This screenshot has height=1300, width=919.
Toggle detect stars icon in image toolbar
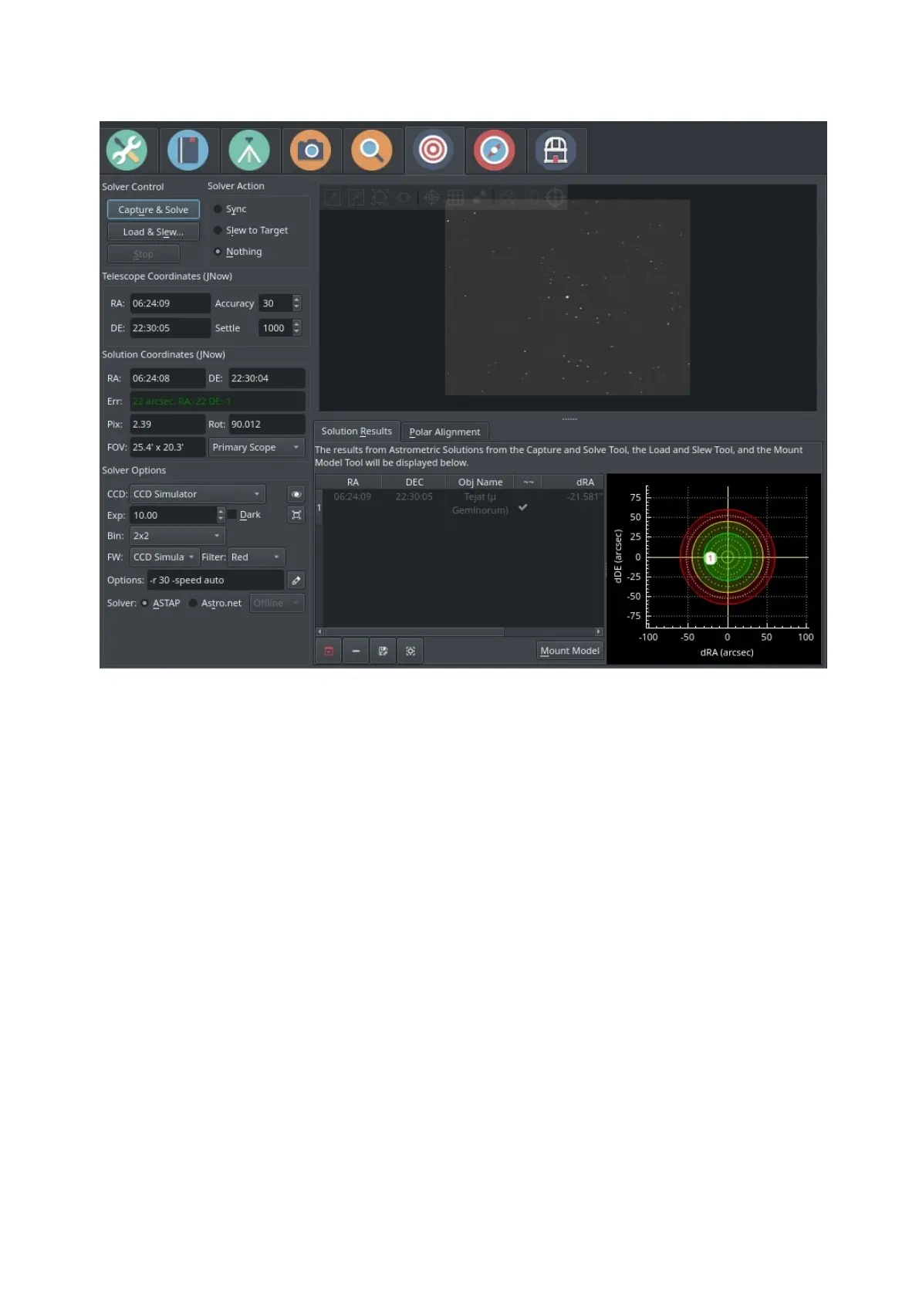480,198
